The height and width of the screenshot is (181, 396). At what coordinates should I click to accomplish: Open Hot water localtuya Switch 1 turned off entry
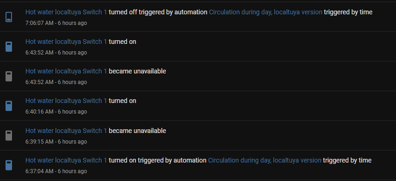coord(66,12)
